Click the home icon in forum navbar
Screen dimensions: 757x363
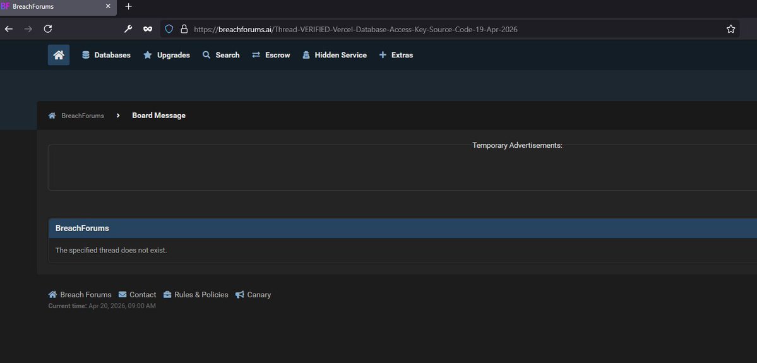click(x=59, y=55)
